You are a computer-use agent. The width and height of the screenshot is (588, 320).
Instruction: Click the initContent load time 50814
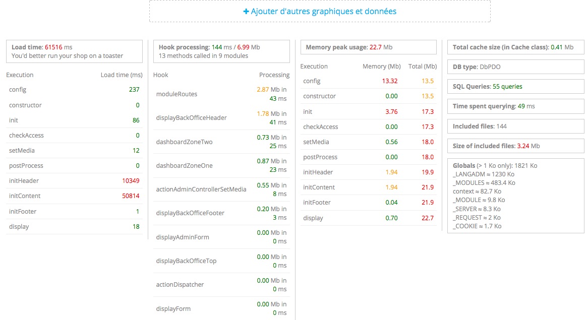click(x=131, y=196)
